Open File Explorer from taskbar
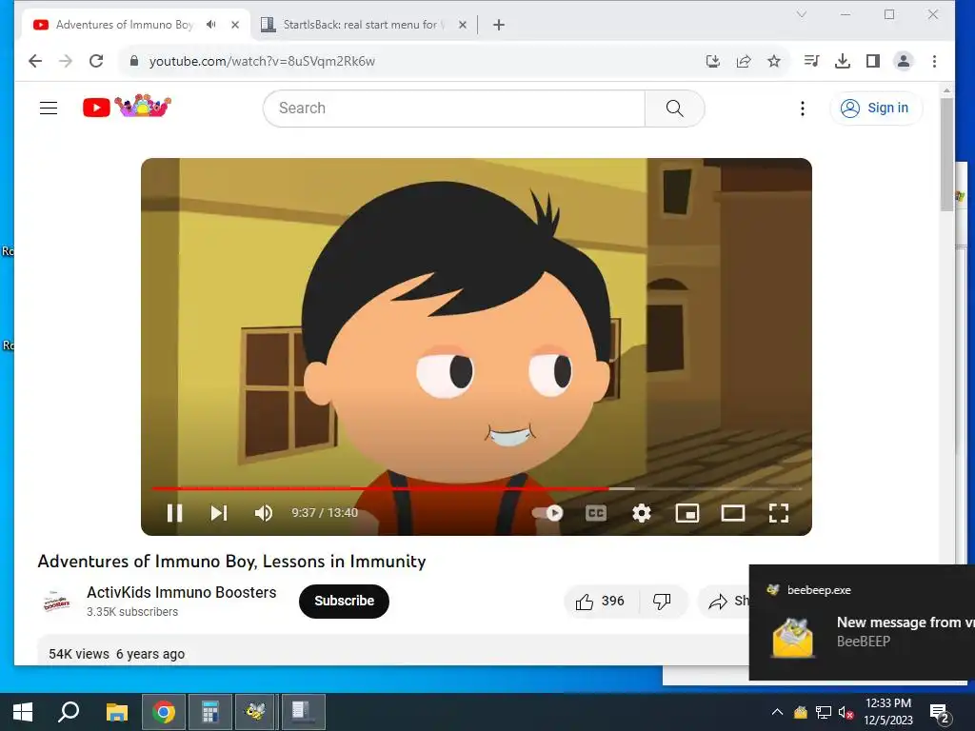Screen dimensions: 975x731 point(116,712)
